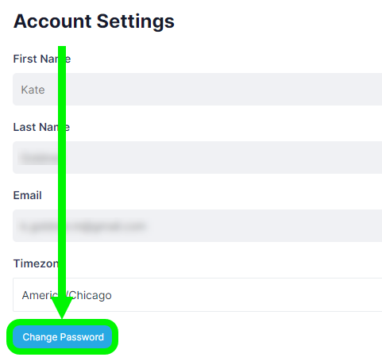Click the word Account in the heading
382x361 pixels.
(x=52, y=21)
